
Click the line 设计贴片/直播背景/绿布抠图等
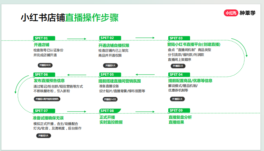click(x=122, y=91)
